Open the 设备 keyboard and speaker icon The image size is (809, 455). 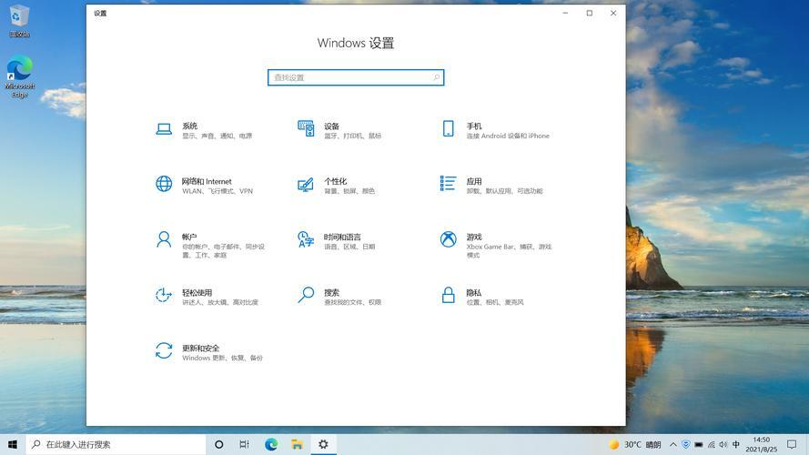[306, 128]
